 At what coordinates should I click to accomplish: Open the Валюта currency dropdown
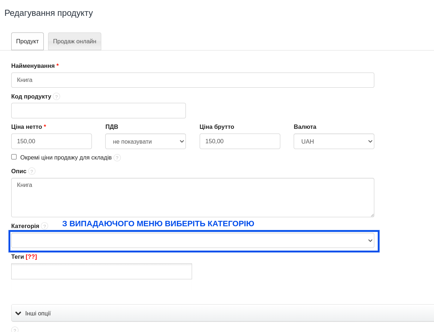334,141
